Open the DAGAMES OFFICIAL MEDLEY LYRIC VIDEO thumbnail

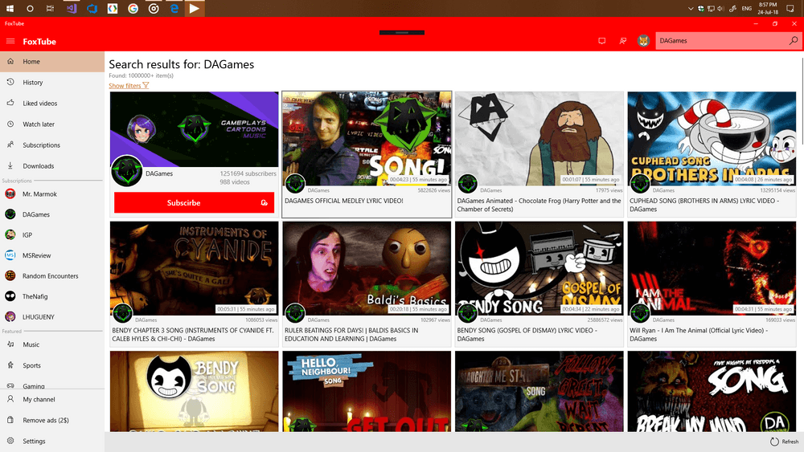(x=367, y=139)
